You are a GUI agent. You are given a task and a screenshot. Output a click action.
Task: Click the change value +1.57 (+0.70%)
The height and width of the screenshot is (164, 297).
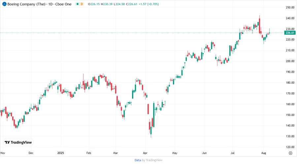pos(149,4)
